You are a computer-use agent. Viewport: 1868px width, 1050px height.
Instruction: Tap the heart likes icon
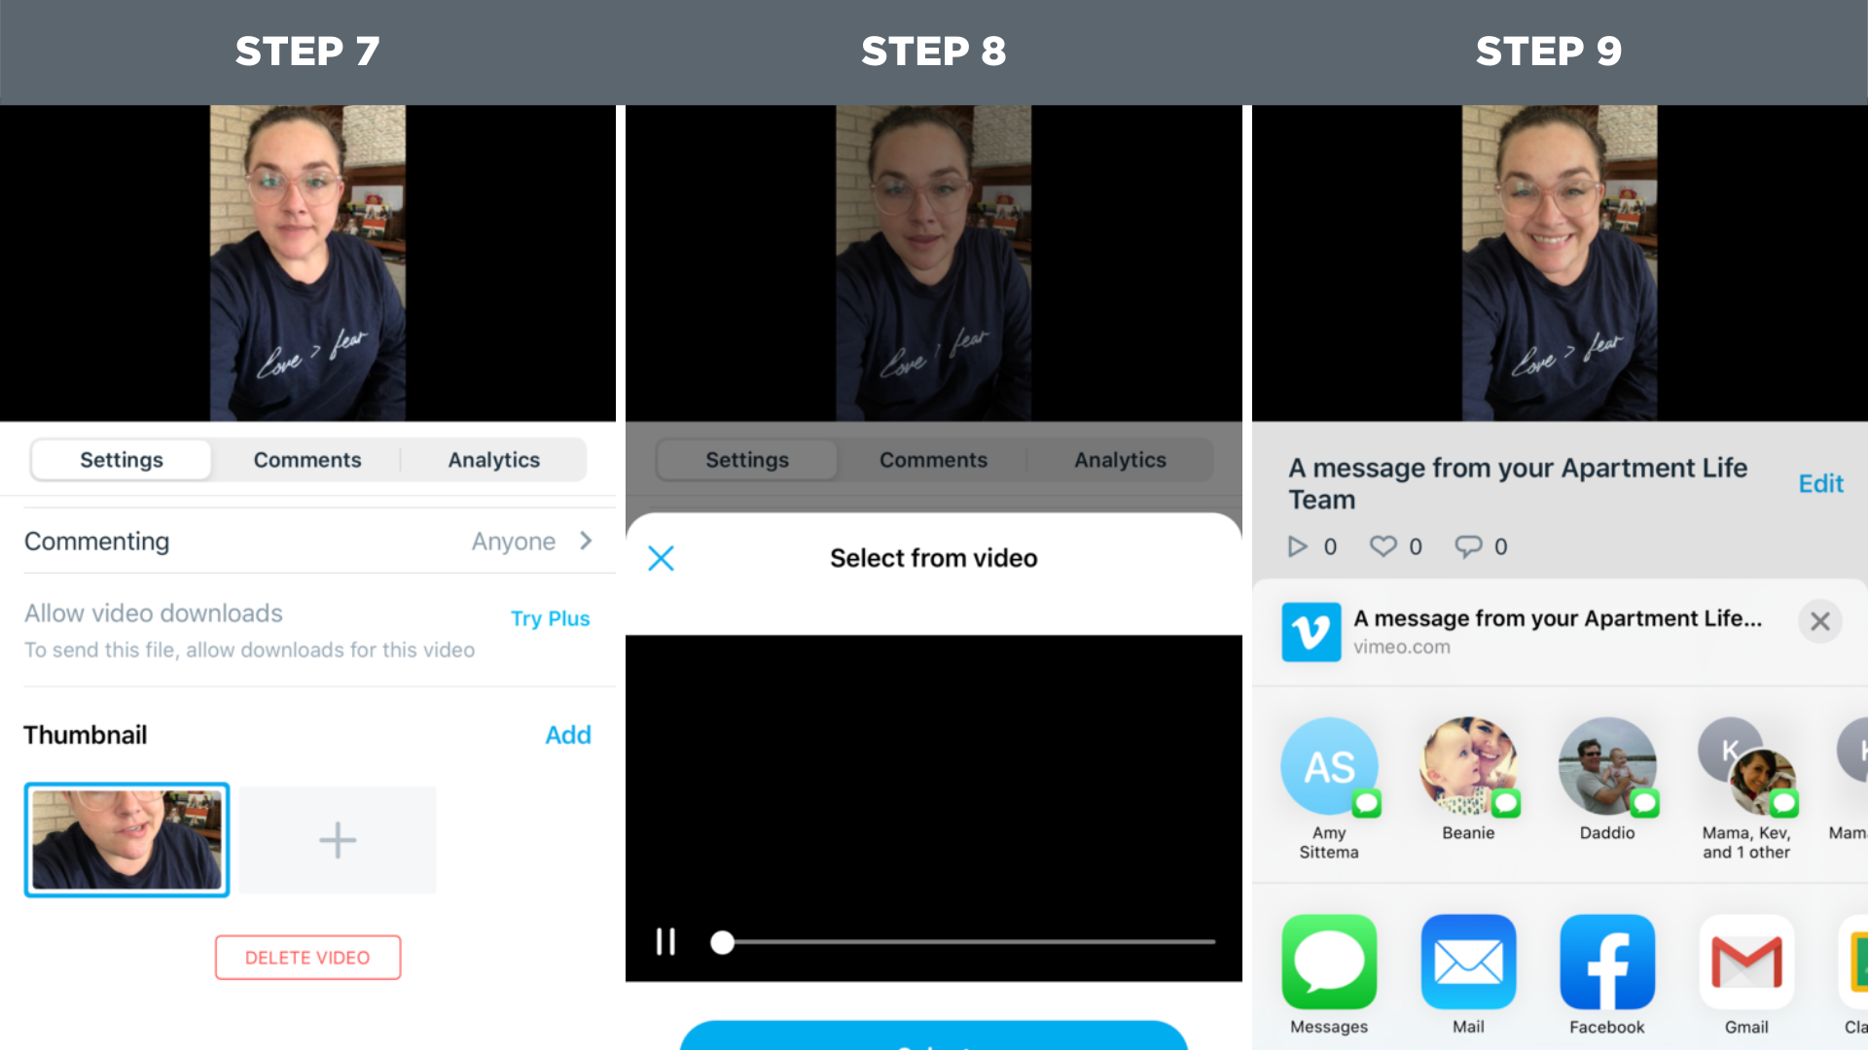pos(1383,546)
